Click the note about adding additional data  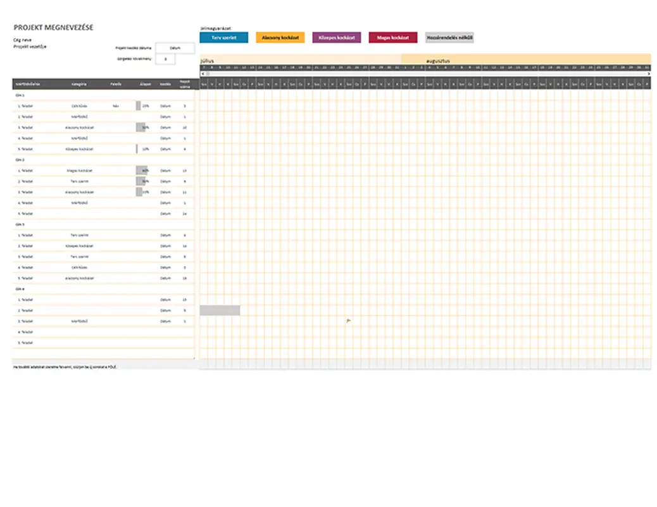(63, 368)
